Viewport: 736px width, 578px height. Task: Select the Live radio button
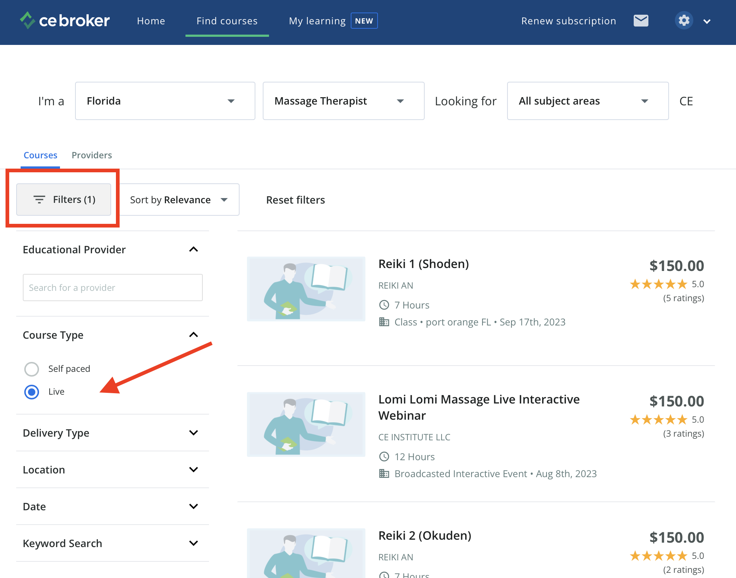click(x=32, y=392)
